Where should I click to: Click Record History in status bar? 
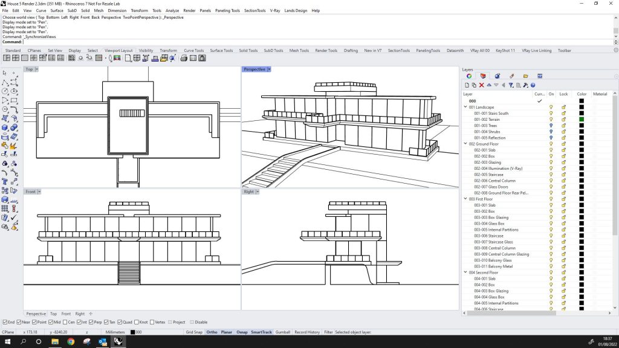307,332
